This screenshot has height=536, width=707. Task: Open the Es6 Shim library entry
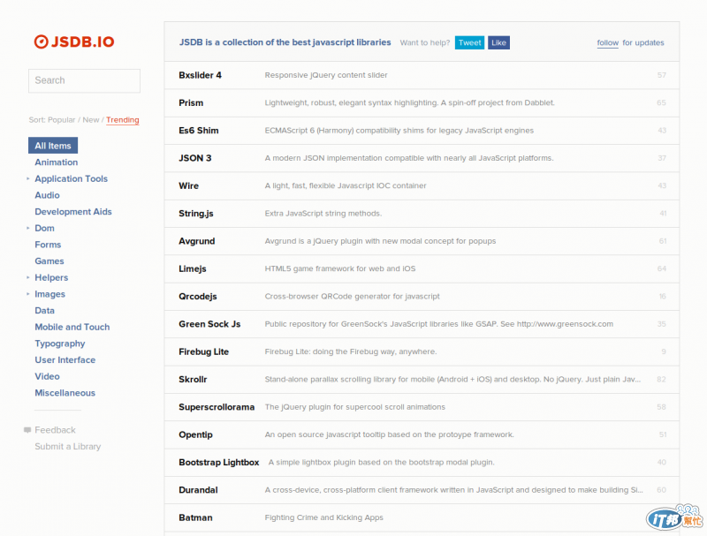422,131
